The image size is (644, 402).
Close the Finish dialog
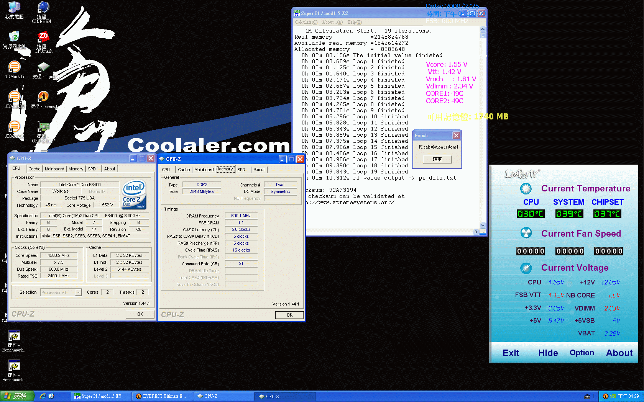tap(456, 135)
